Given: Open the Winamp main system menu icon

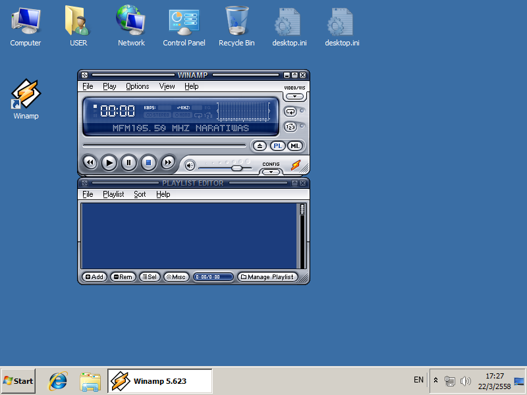Looking at the screenshot, I should (85, 75).
